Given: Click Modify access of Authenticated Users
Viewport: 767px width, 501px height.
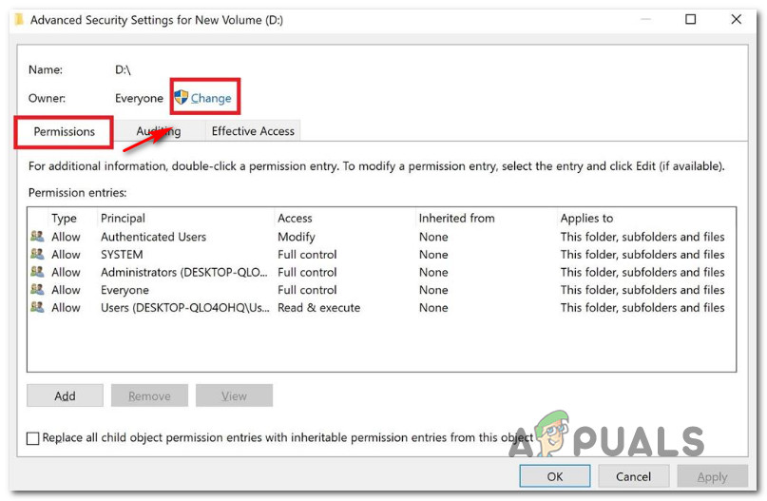Looking at the screenshot, I should tap(296, 237).
